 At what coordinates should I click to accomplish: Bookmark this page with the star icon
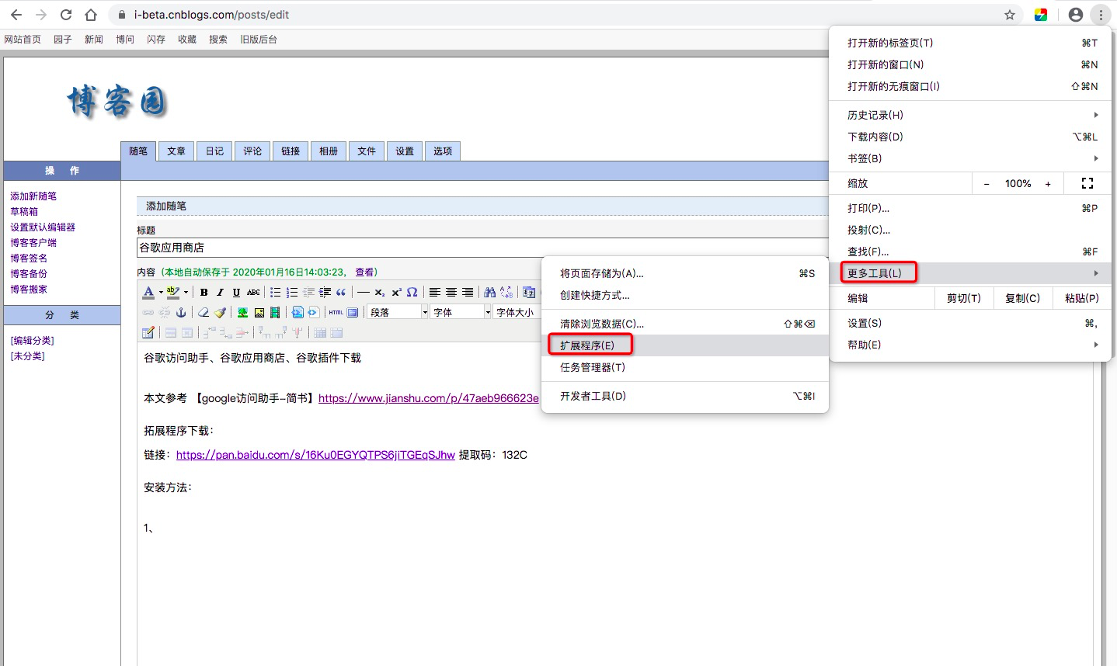pos(1010,15)
